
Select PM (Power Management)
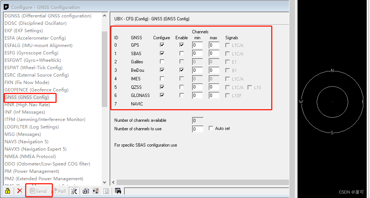pos(32,171)
